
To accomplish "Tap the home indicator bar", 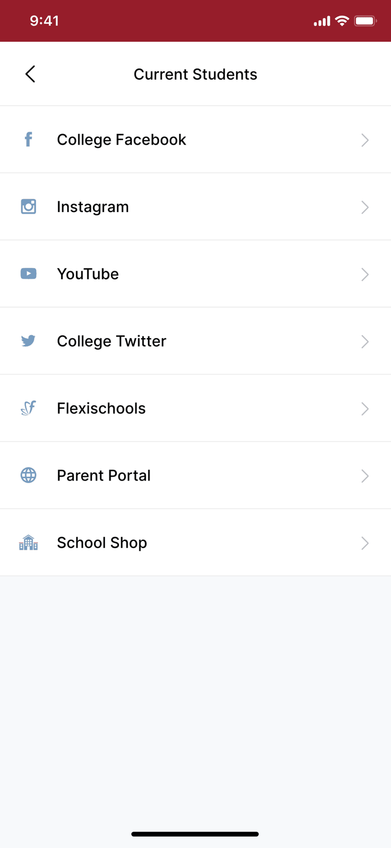I will (x=195, y=834).
